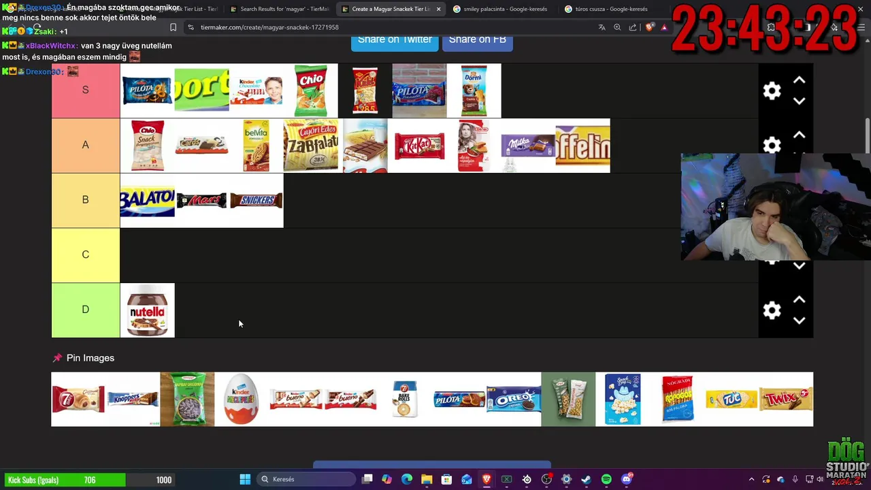Screen dimensions: 871x490
Task: Open Spotify from the taskbar
Action: click(606, 479)
